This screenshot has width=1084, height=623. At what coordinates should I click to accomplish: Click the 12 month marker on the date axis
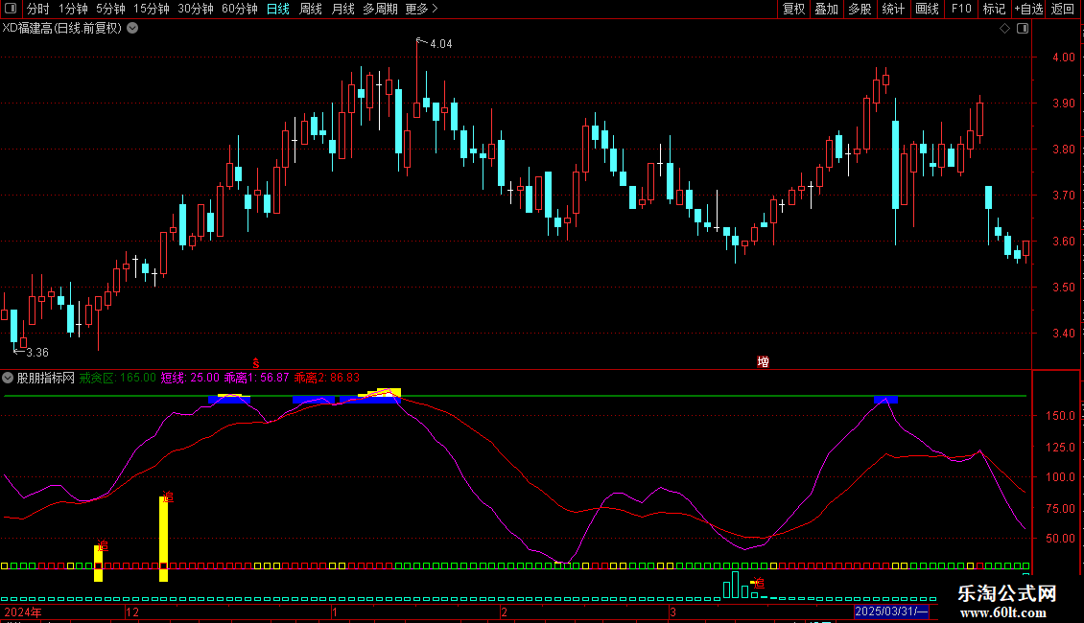coord(132,612)
